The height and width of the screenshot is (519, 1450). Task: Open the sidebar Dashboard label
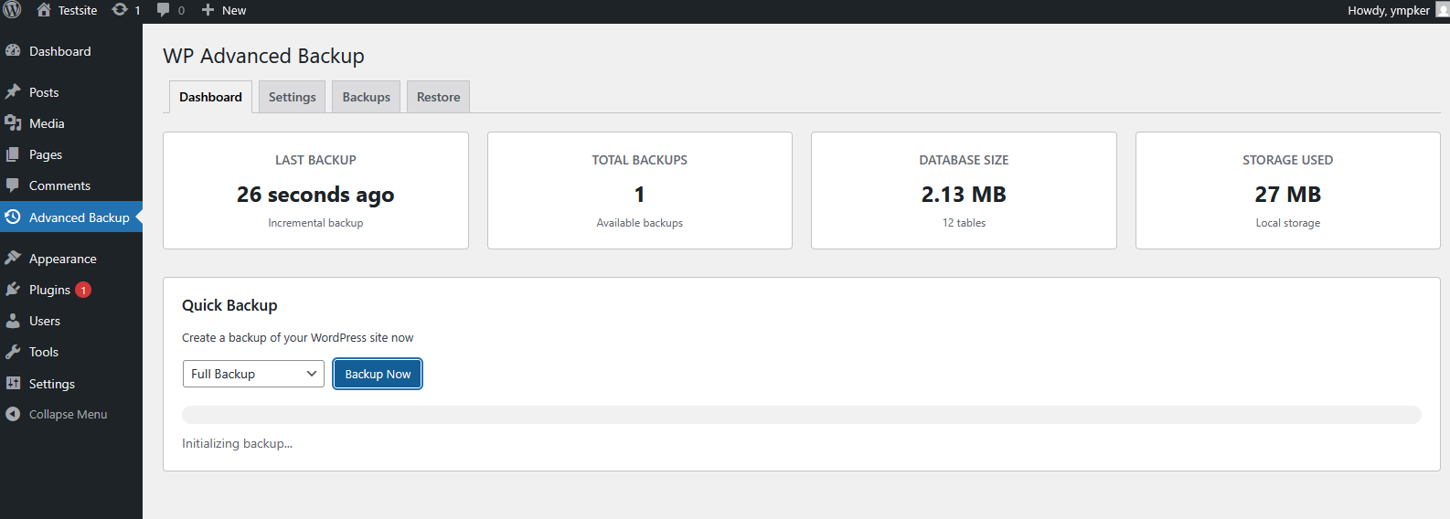60,51
